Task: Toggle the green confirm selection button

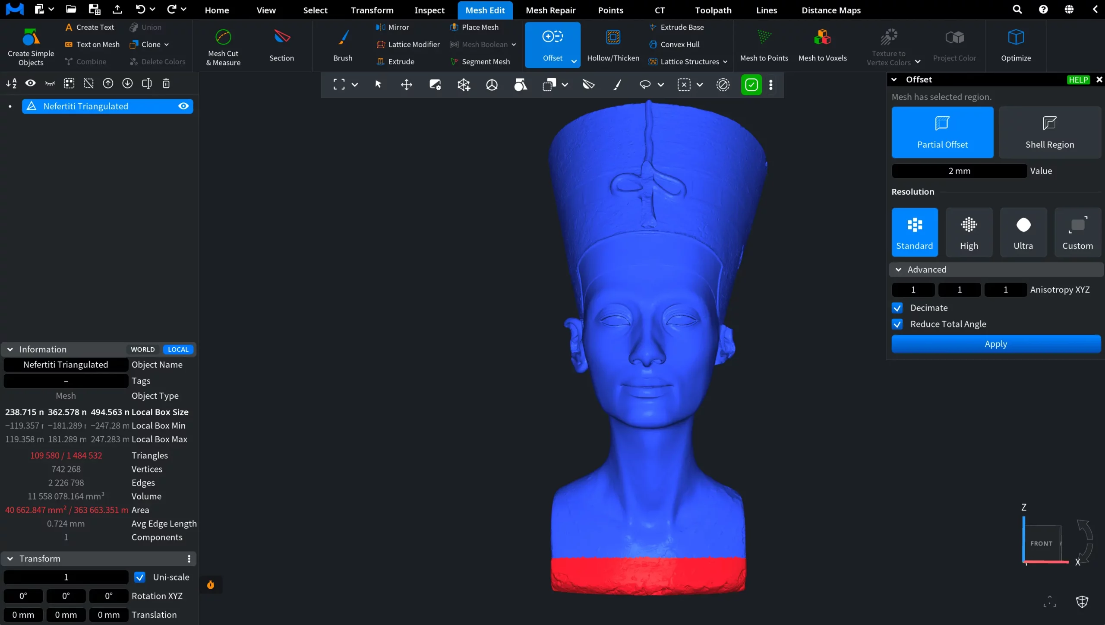Action: (x=751, y=85)
